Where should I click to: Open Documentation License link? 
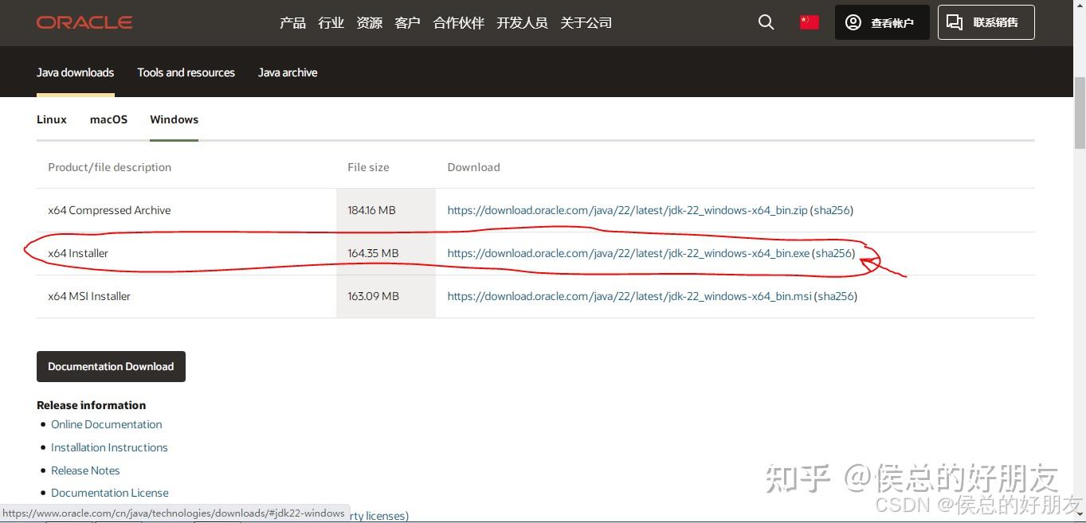click(110, 493)
